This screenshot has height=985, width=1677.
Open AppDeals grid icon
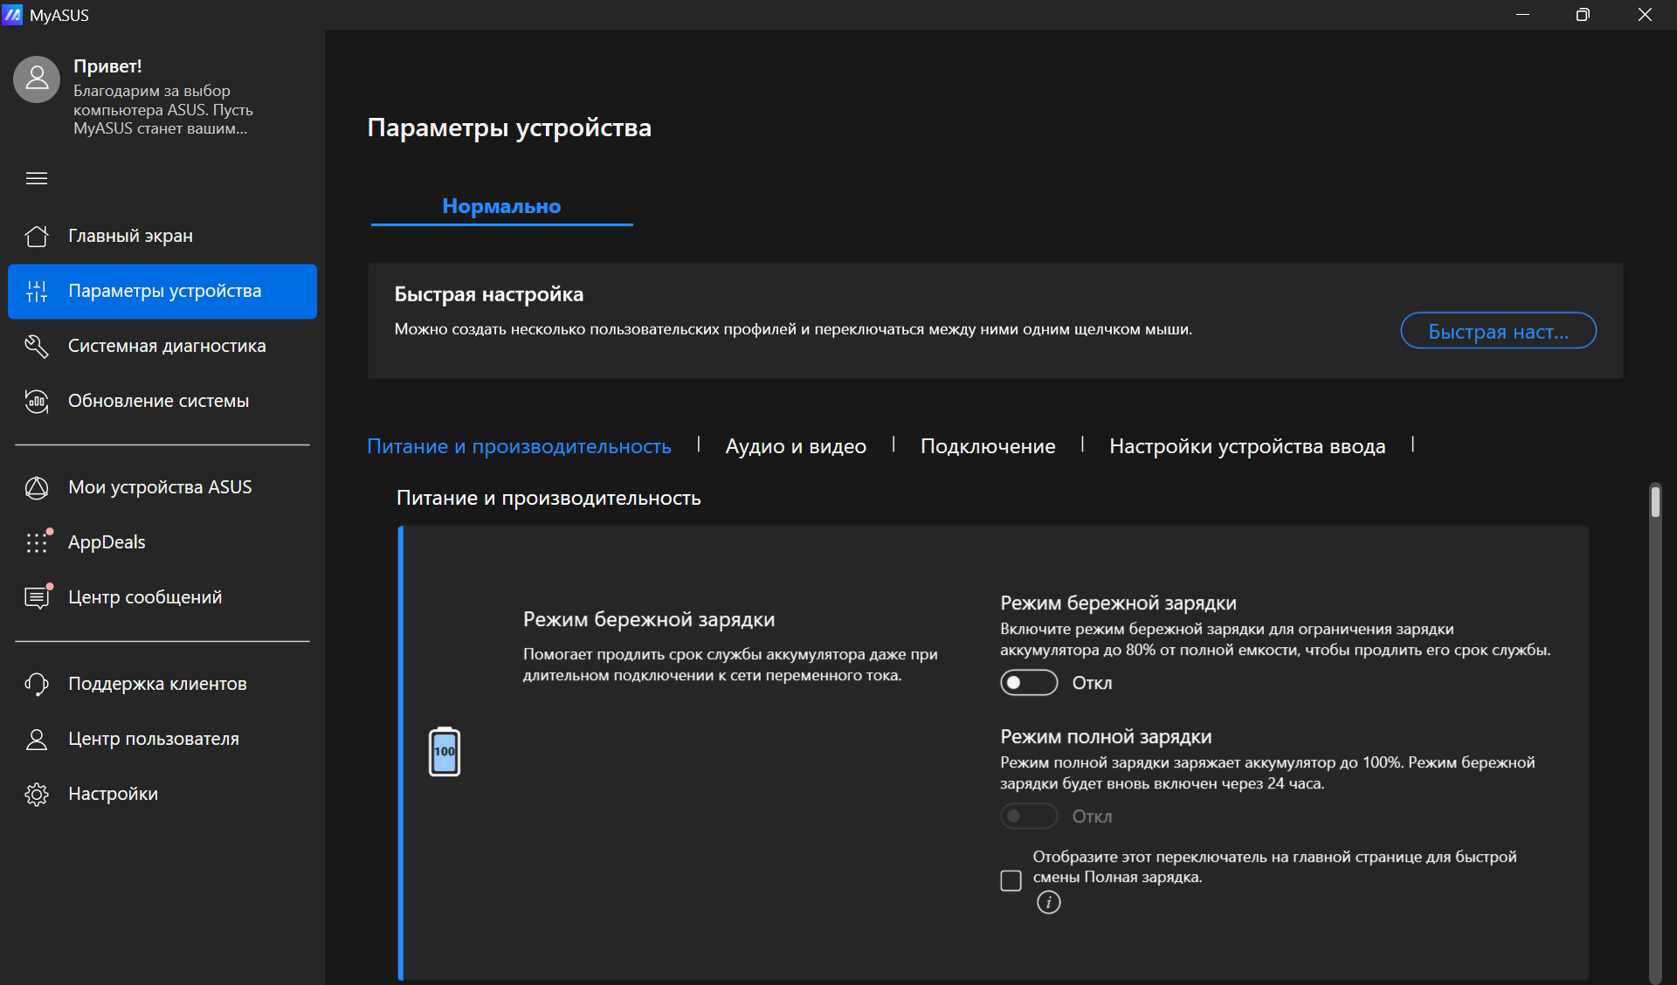pos(37,542)
